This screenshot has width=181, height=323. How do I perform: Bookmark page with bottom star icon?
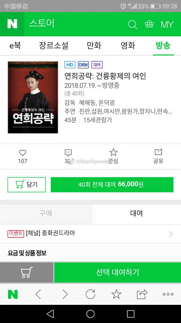116,294
